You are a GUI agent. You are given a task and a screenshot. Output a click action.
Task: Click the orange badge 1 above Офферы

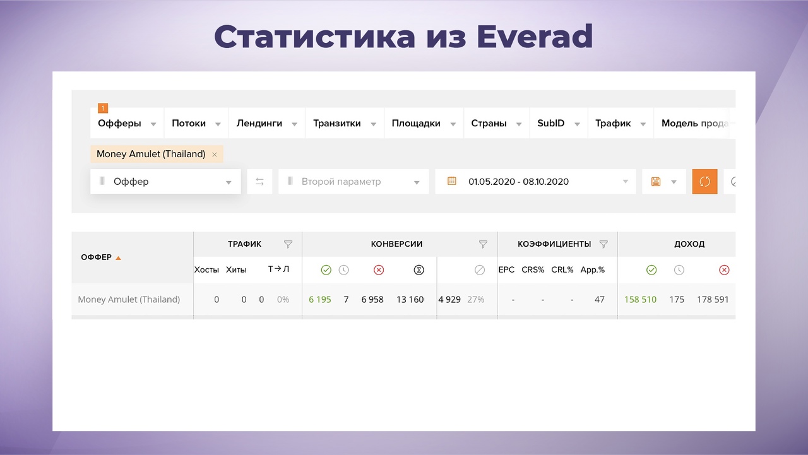coord(103,109)
